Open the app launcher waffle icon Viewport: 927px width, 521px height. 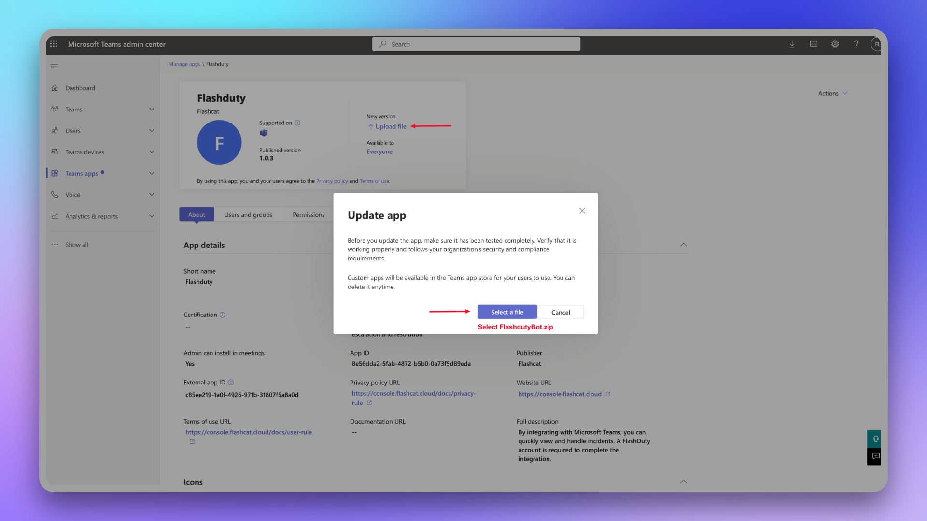54,44
